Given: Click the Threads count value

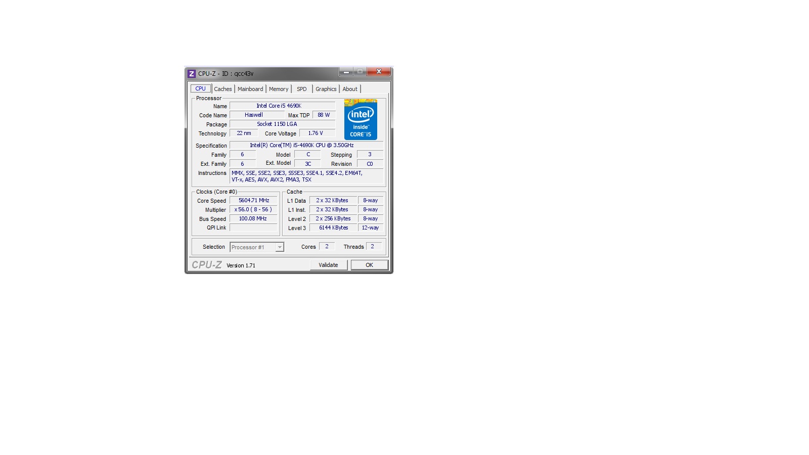Looking at the screenshot, I should pyautogui.click(x=374, y=246).
